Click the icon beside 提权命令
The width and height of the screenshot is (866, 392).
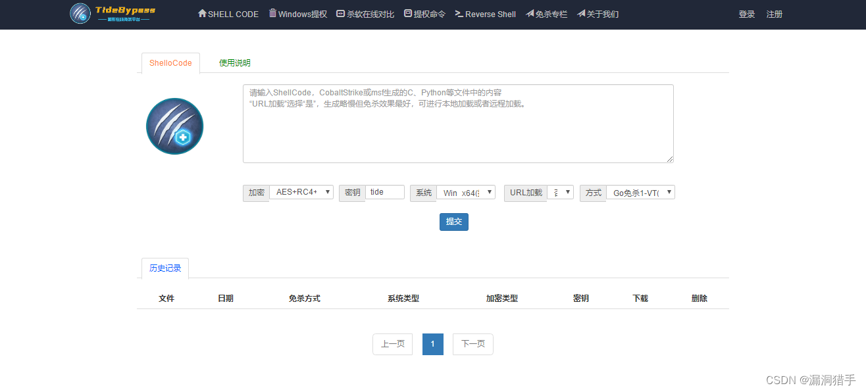pos(408,13)
